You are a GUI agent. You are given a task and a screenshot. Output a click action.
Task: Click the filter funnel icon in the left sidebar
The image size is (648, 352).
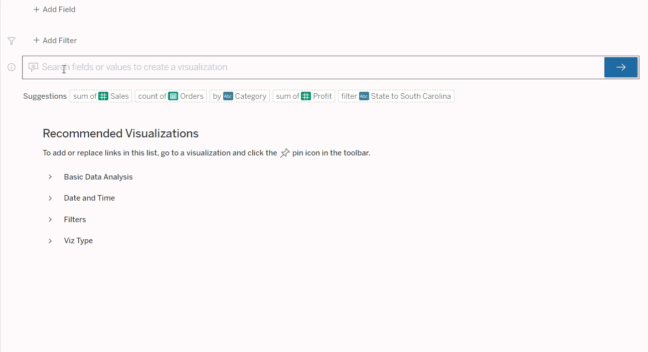tap(11, 41)
